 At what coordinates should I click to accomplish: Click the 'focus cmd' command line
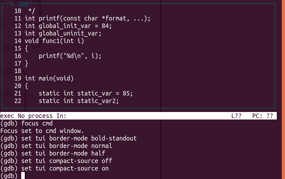(x=26, y=123)
